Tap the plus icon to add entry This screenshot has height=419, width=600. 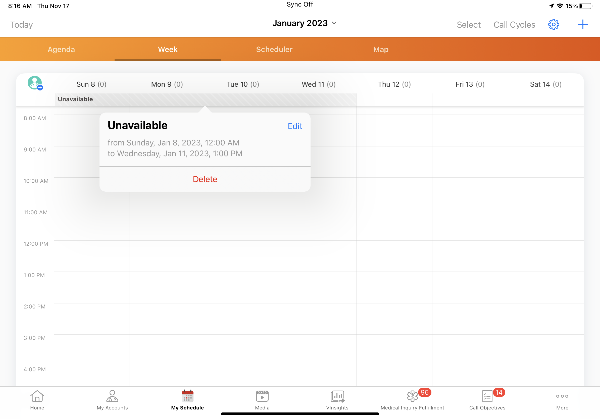point(582,25)
